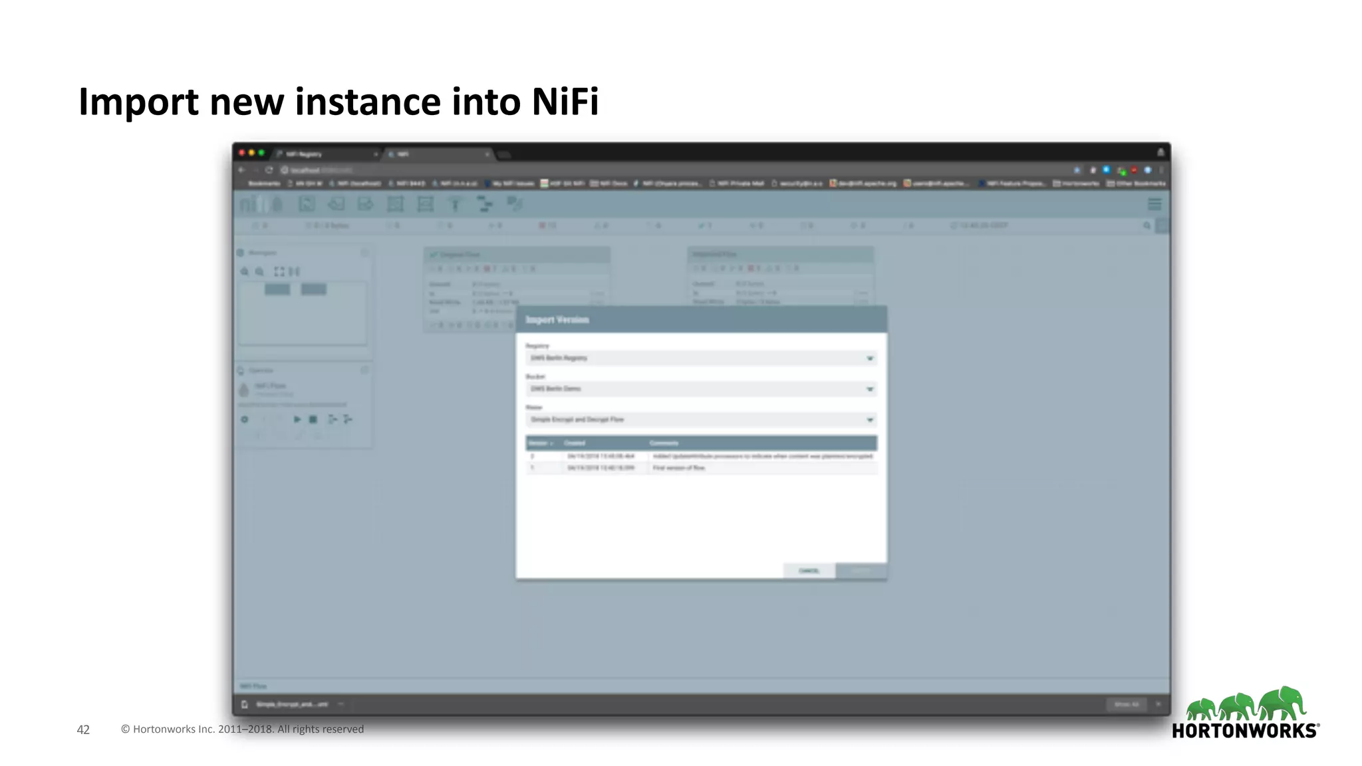Actual size icon in Navigate panel
Image resolution: width=1362 pixels, height=766 pixels.
(x=295, y=271)
